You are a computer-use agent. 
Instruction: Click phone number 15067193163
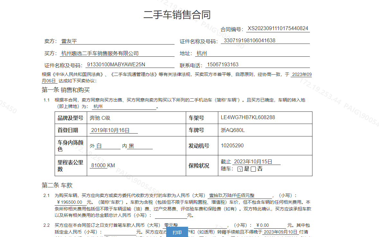(x=223, y=65)
